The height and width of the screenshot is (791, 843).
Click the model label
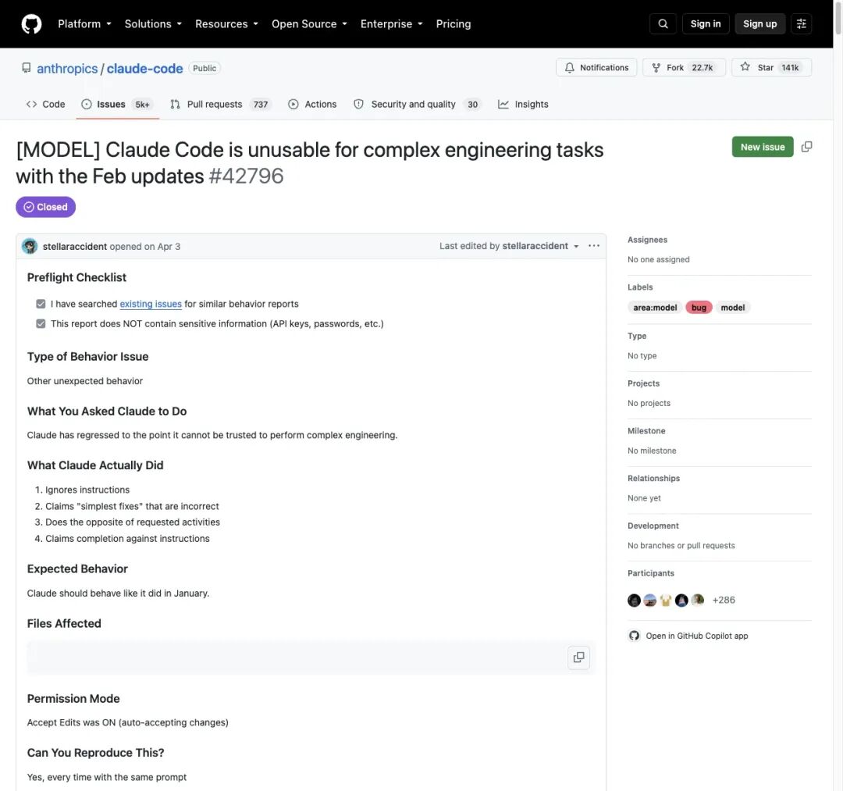click(733, 308)
